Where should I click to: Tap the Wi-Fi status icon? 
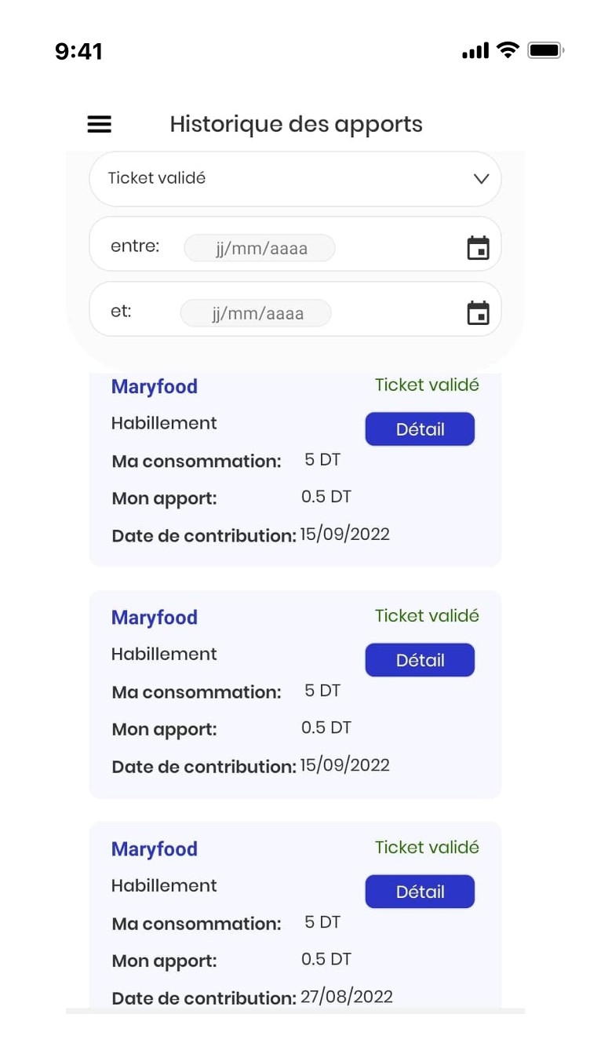pos(508,51)
